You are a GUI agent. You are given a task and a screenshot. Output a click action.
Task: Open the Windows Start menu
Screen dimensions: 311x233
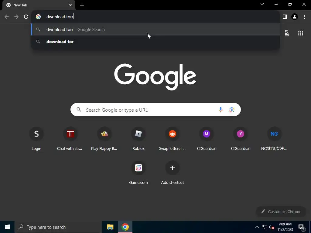(7, 227)
